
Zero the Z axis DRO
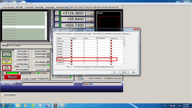[57, 25]
